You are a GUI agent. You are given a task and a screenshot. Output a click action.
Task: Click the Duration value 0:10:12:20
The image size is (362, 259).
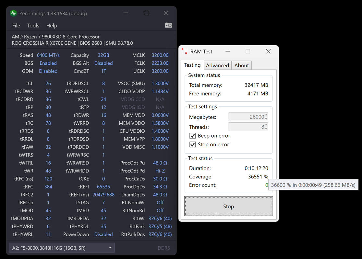[256, 168]
